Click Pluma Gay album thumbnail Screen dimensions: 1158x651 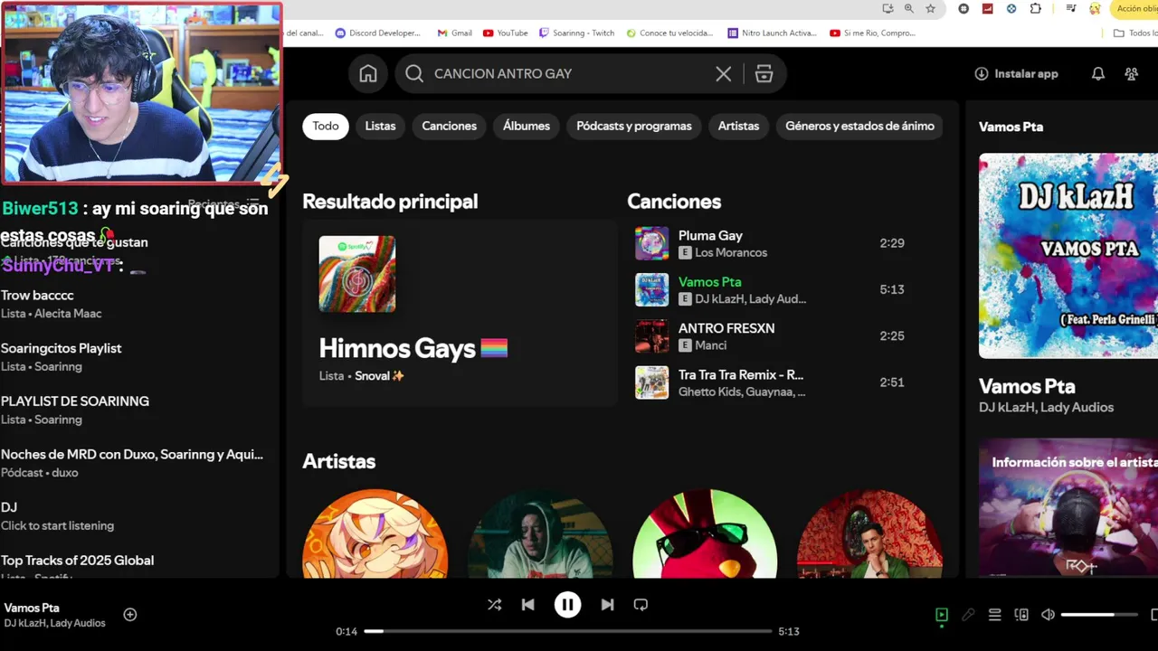(x=652, y=243)
